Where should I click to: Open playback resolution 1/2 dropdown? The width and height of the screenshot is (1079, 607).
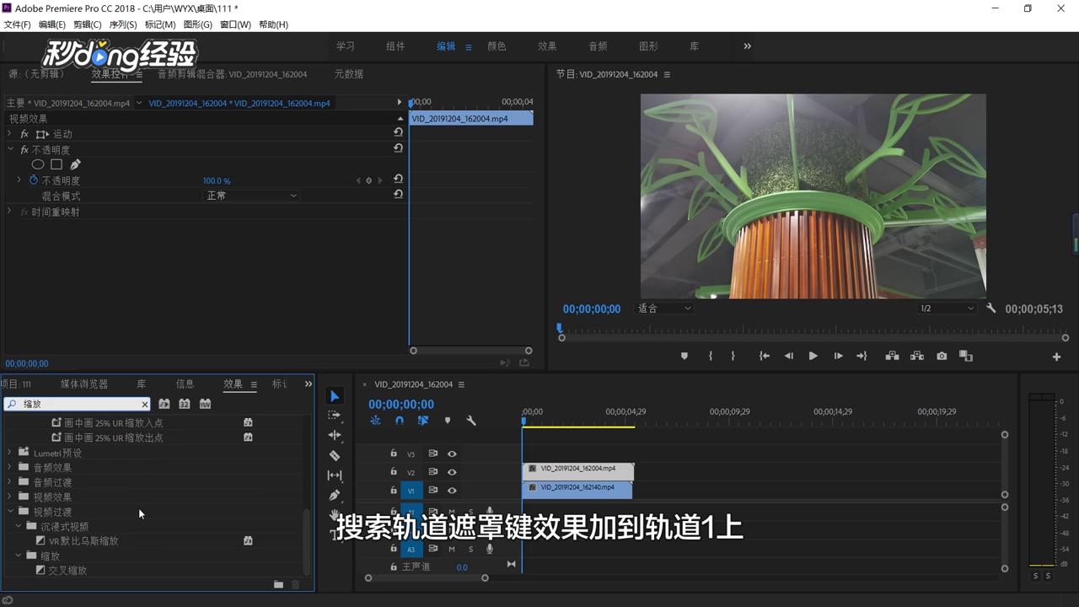click(x=947, y=309)
